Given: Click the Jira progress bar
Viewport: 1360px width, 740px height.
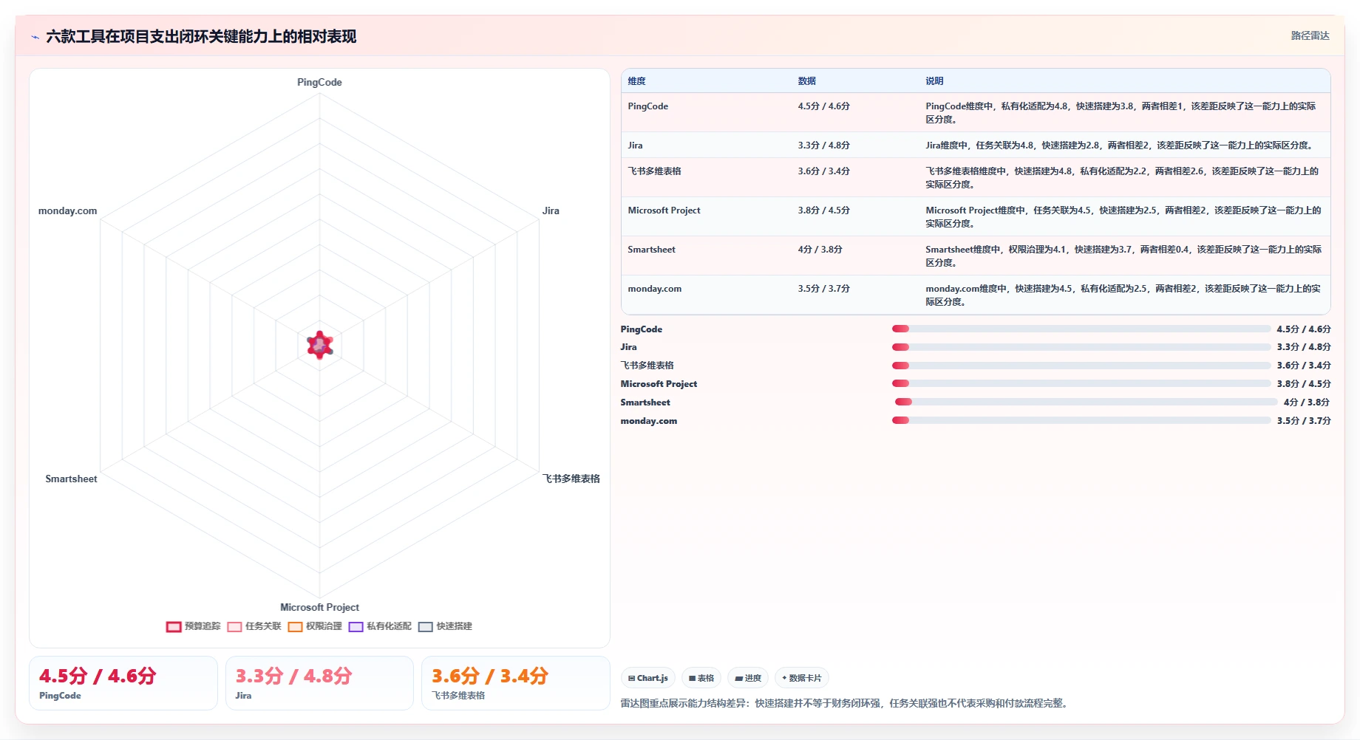Looking at the screenshot, I should [x=1081, y=347].
